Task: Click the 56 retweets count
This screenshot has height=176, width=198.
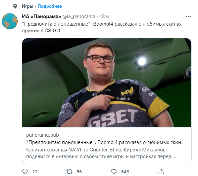Action: pos(79,172)
